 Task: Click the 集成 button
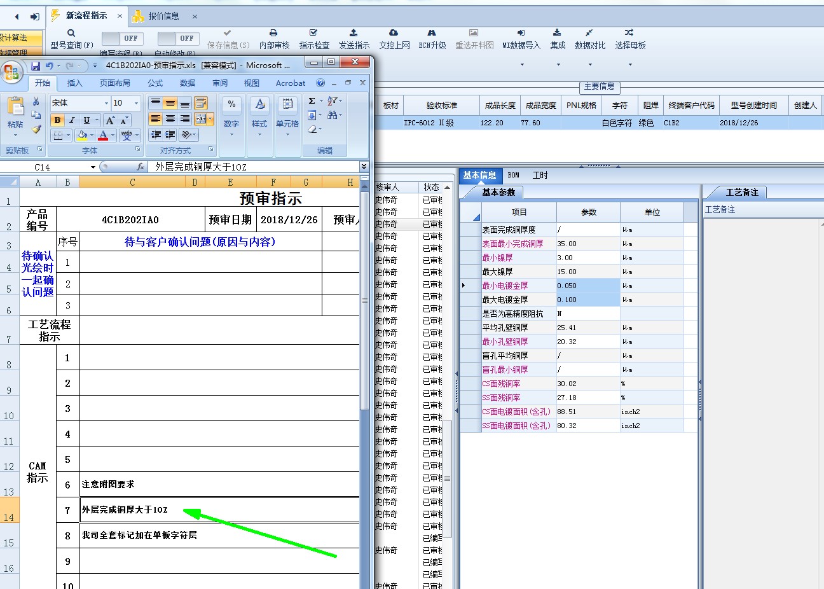point(558,39)
